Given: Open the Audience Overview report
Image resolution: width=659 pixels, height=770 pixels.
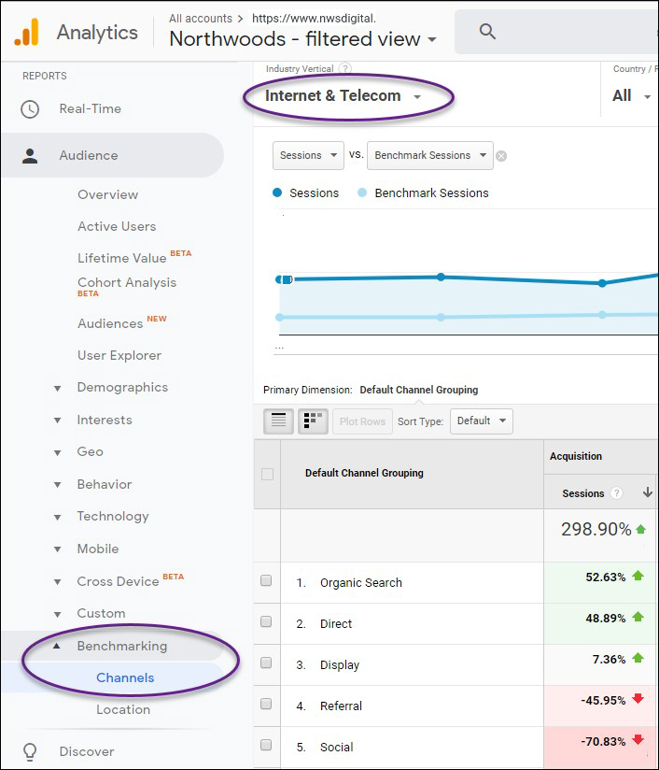Looking at the screenshot, I should point(107,195).
